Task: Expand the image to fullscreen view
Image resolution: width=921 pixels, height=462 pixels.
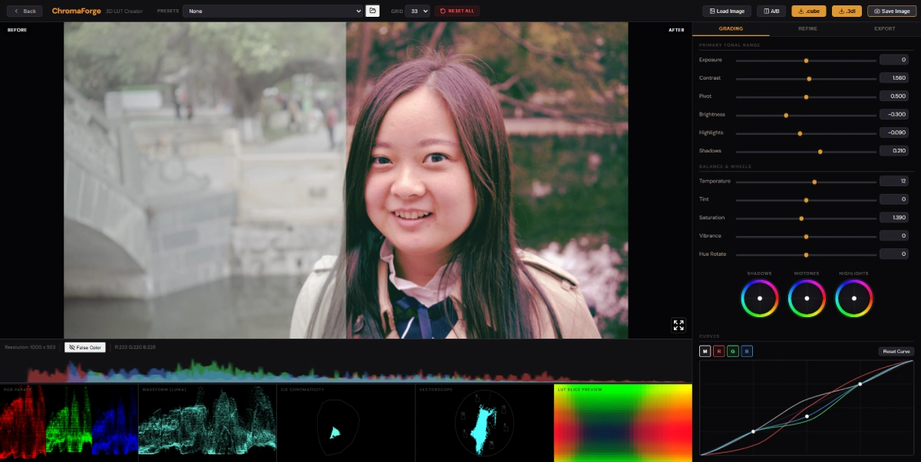Action: tap(678, 325)
